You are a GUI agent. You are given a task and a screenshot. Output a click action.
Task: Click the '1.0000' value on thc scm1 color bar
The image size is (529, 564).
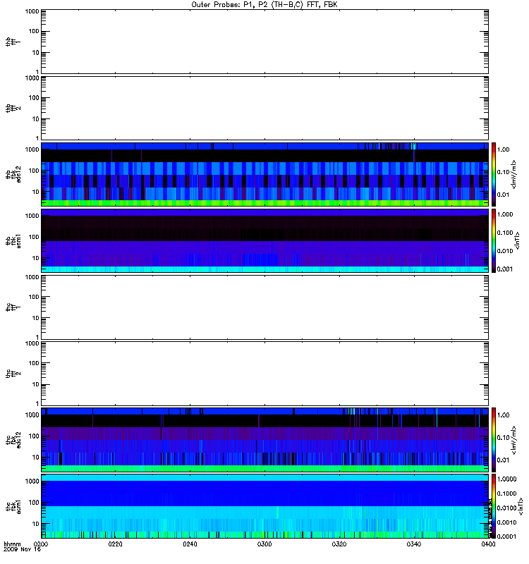point(506,479)
